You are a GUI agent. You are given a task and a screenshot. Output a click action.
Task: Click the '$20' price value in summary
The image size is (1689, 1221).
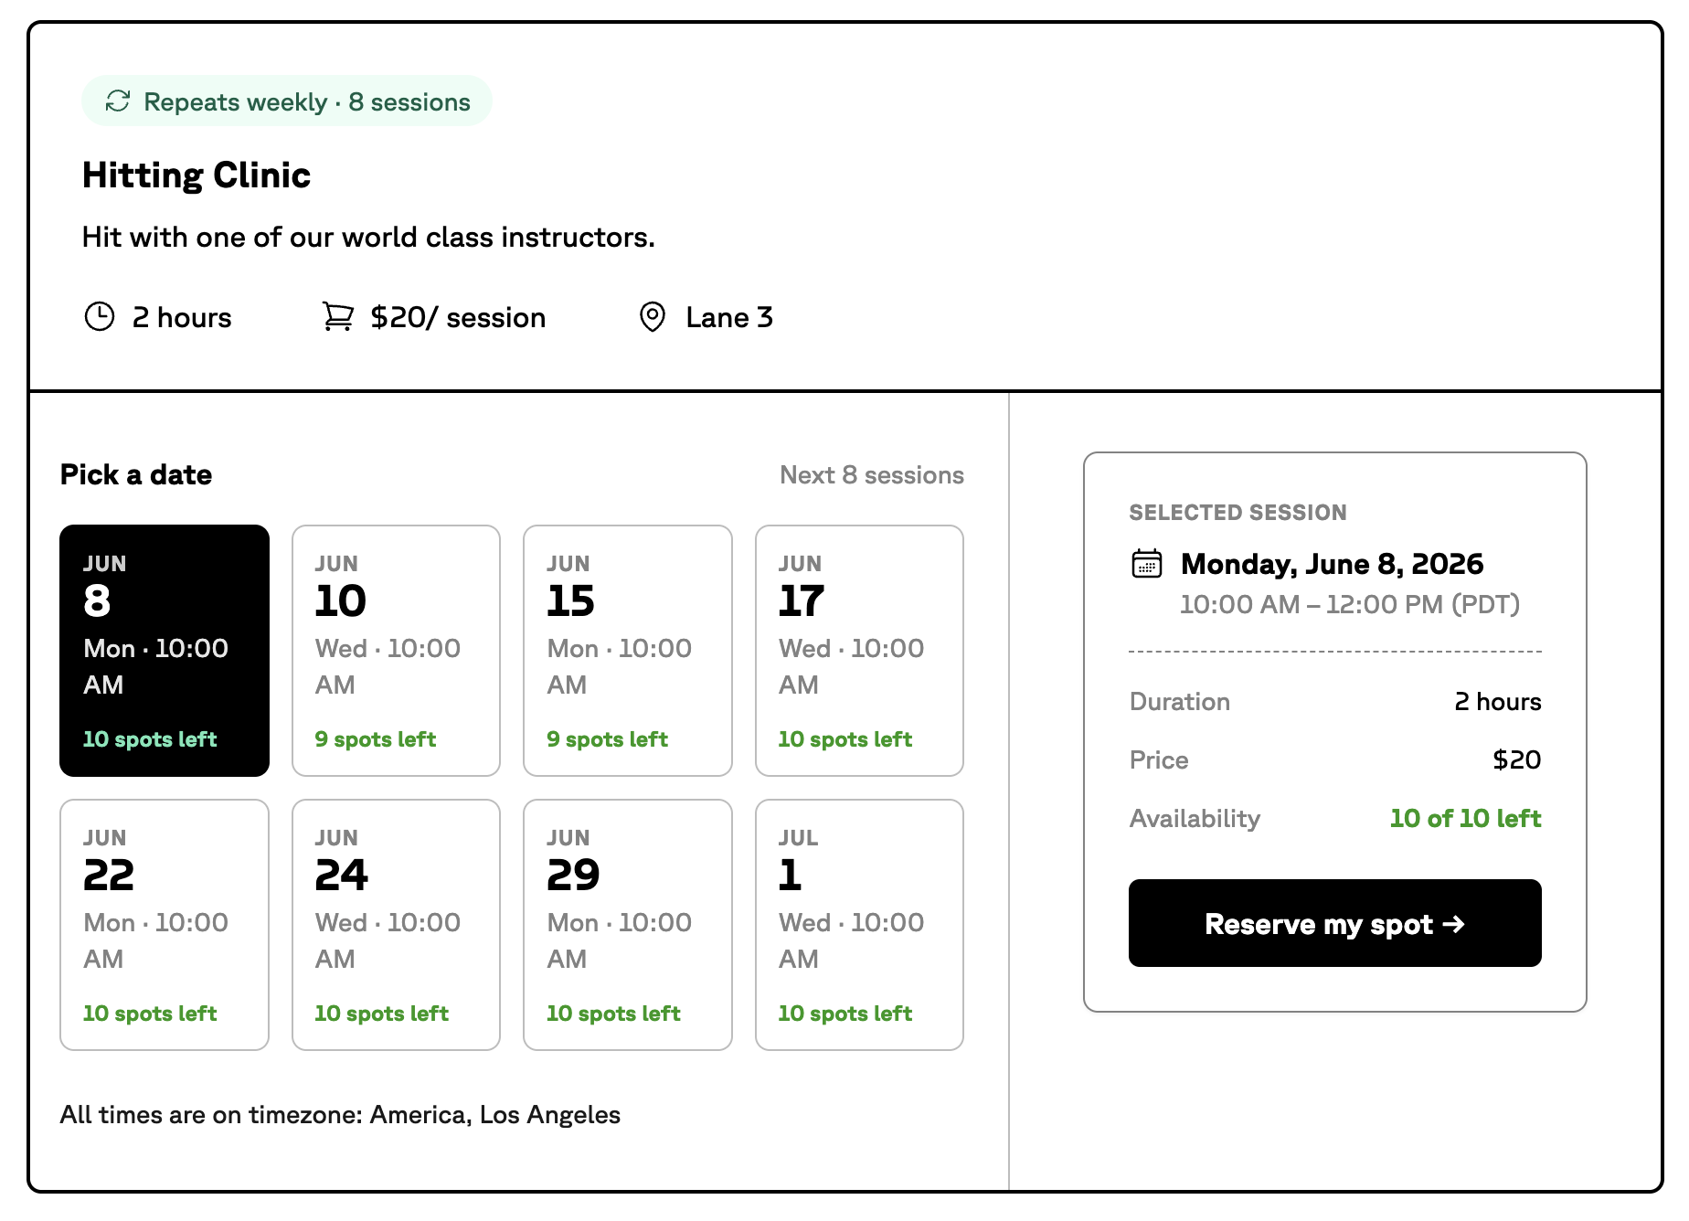tap(1517, 759)
